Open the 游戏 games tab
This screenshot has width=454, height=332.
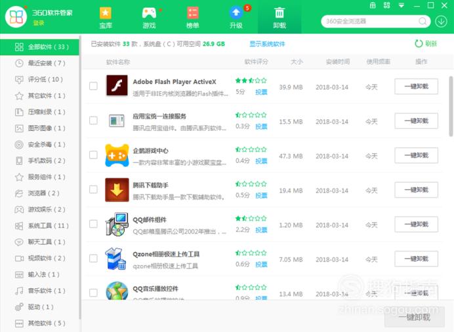tap(149, 17)
